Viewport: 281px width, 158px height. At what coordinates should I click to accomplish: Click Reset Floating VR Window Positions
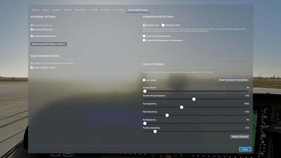[49, 44]
